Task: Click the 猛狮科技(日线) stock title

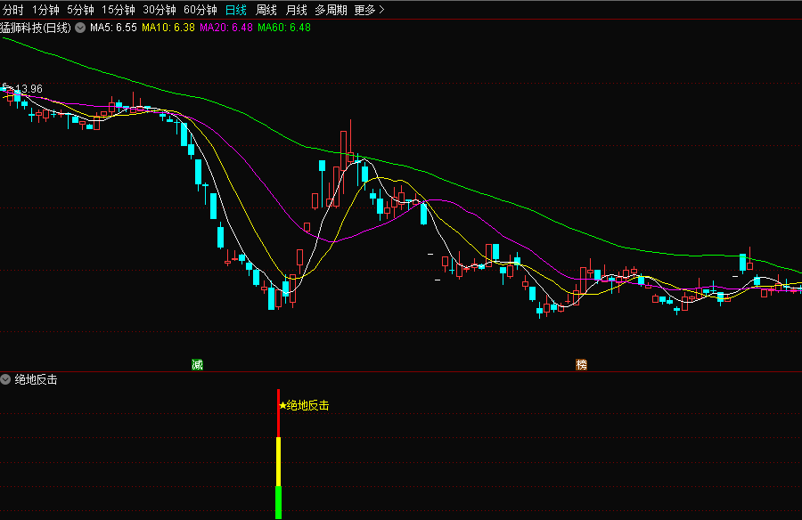Action: pos(36,28)
